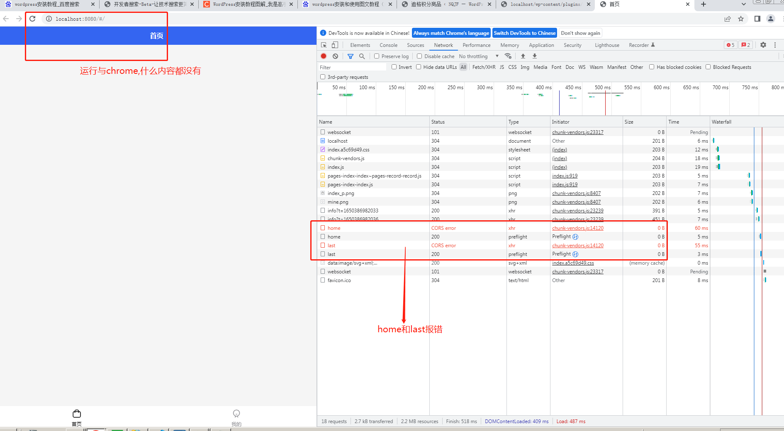Filter requests by Fetch/XHR type
Screen dimensions: 784x431
(484, 67)
